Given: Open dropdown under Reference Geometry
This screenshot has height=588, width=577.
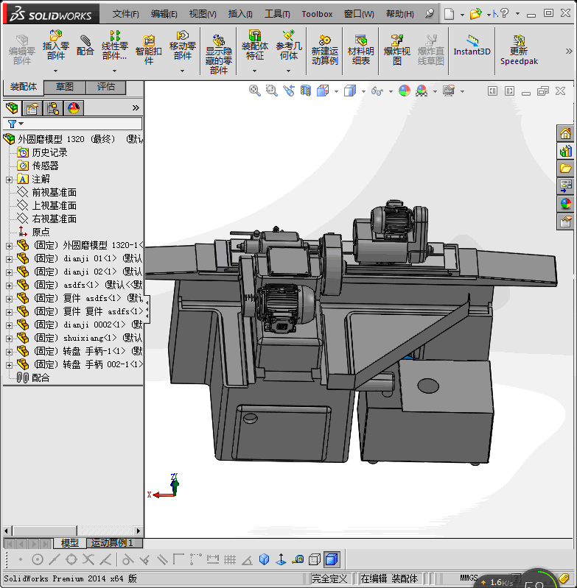Looking at the screenshot, I should (x=288, y=71).
